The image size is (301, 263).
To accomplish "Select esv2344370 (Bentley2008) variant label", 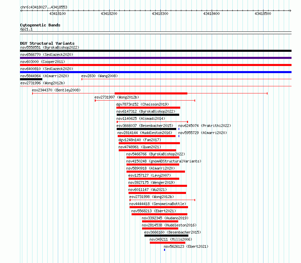I will (x=56, y=90).
